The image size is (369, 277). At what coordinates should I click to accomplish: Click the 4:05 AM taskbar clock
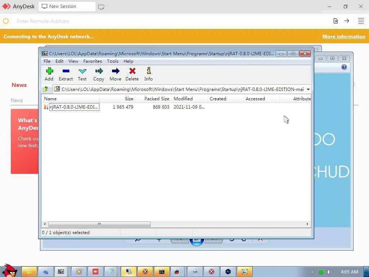click(x=349, y=272)
